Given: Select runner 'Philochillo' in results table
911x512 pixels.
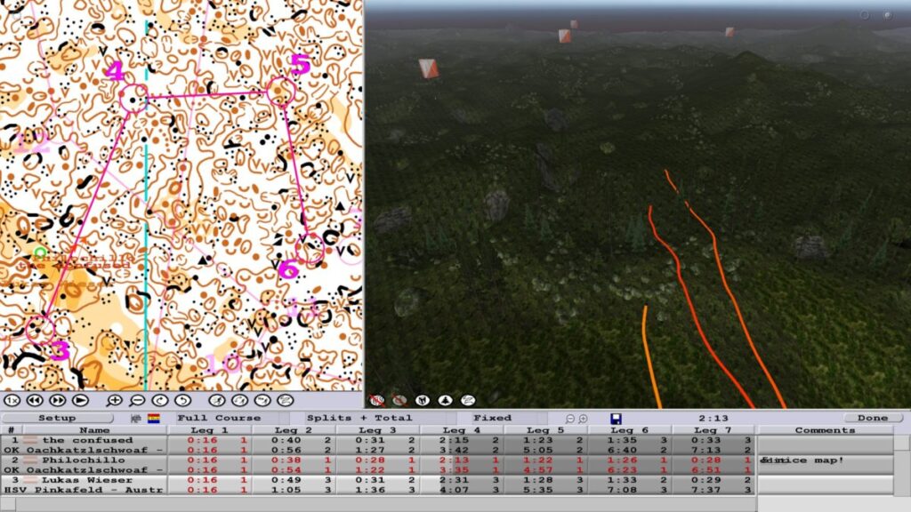Looking at the screenshot, I should 83,460.
